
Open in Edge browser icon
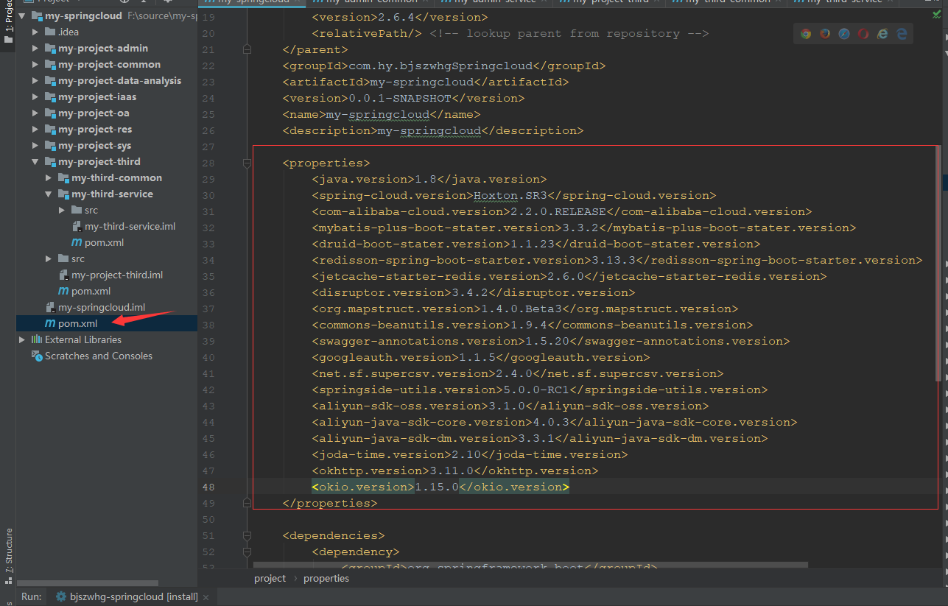click(x=902, y=34)
